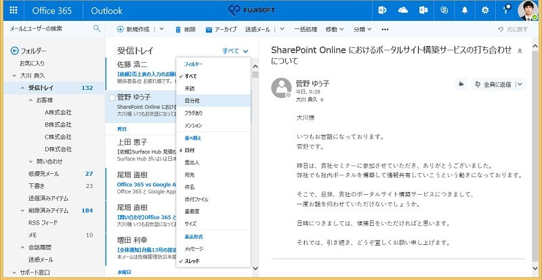Delete the message with 削除
The width and height of the screenshot is (542, 280).
click(x=186, y=29)
